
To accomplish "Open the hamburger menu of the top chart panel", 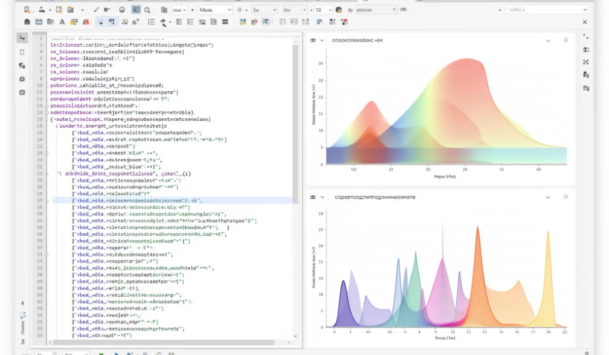I will pos(566,40).
